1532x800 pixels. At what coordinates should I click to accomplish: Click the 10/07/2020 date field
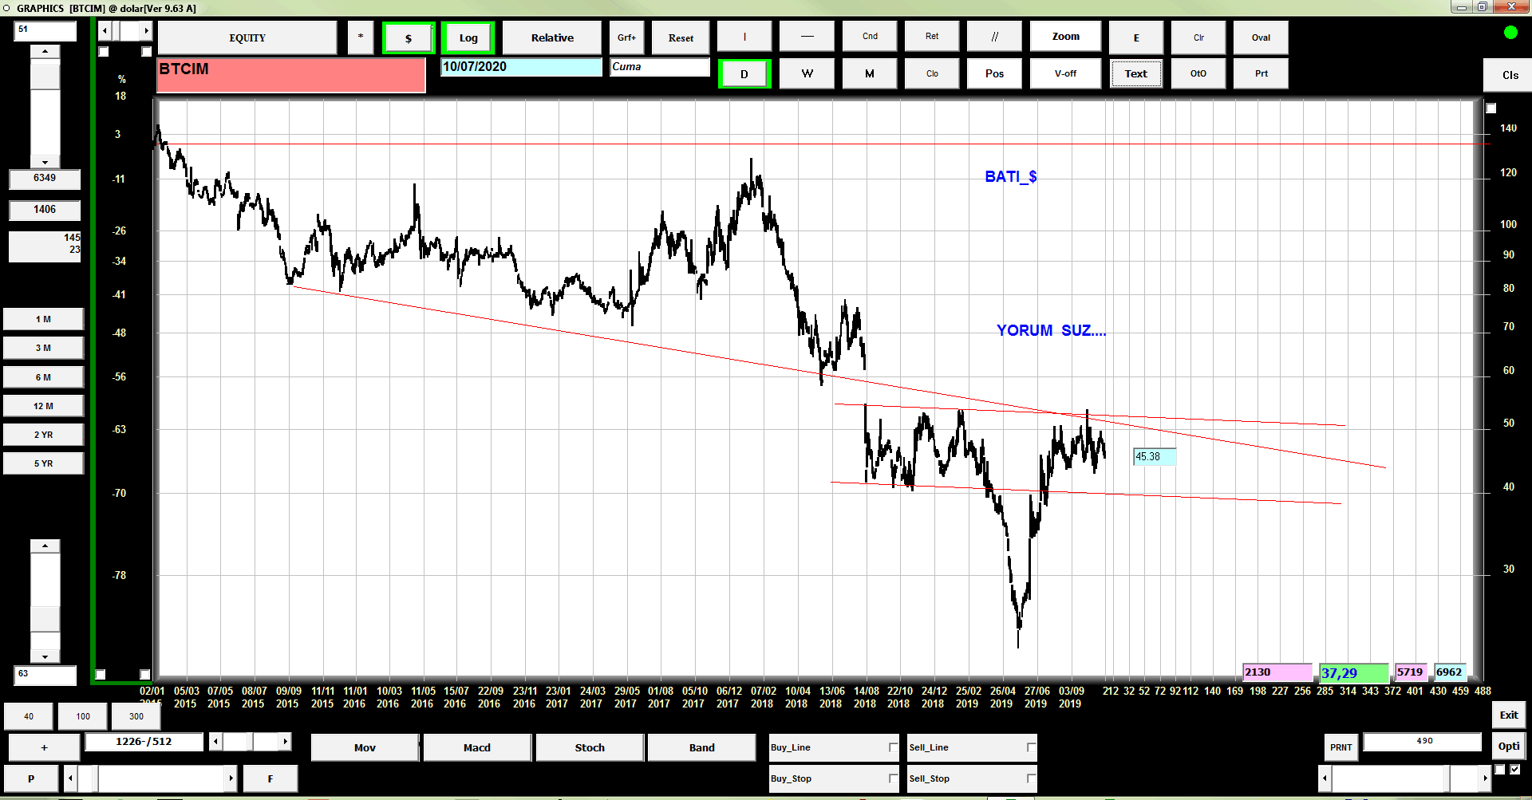tap(521, 67)
